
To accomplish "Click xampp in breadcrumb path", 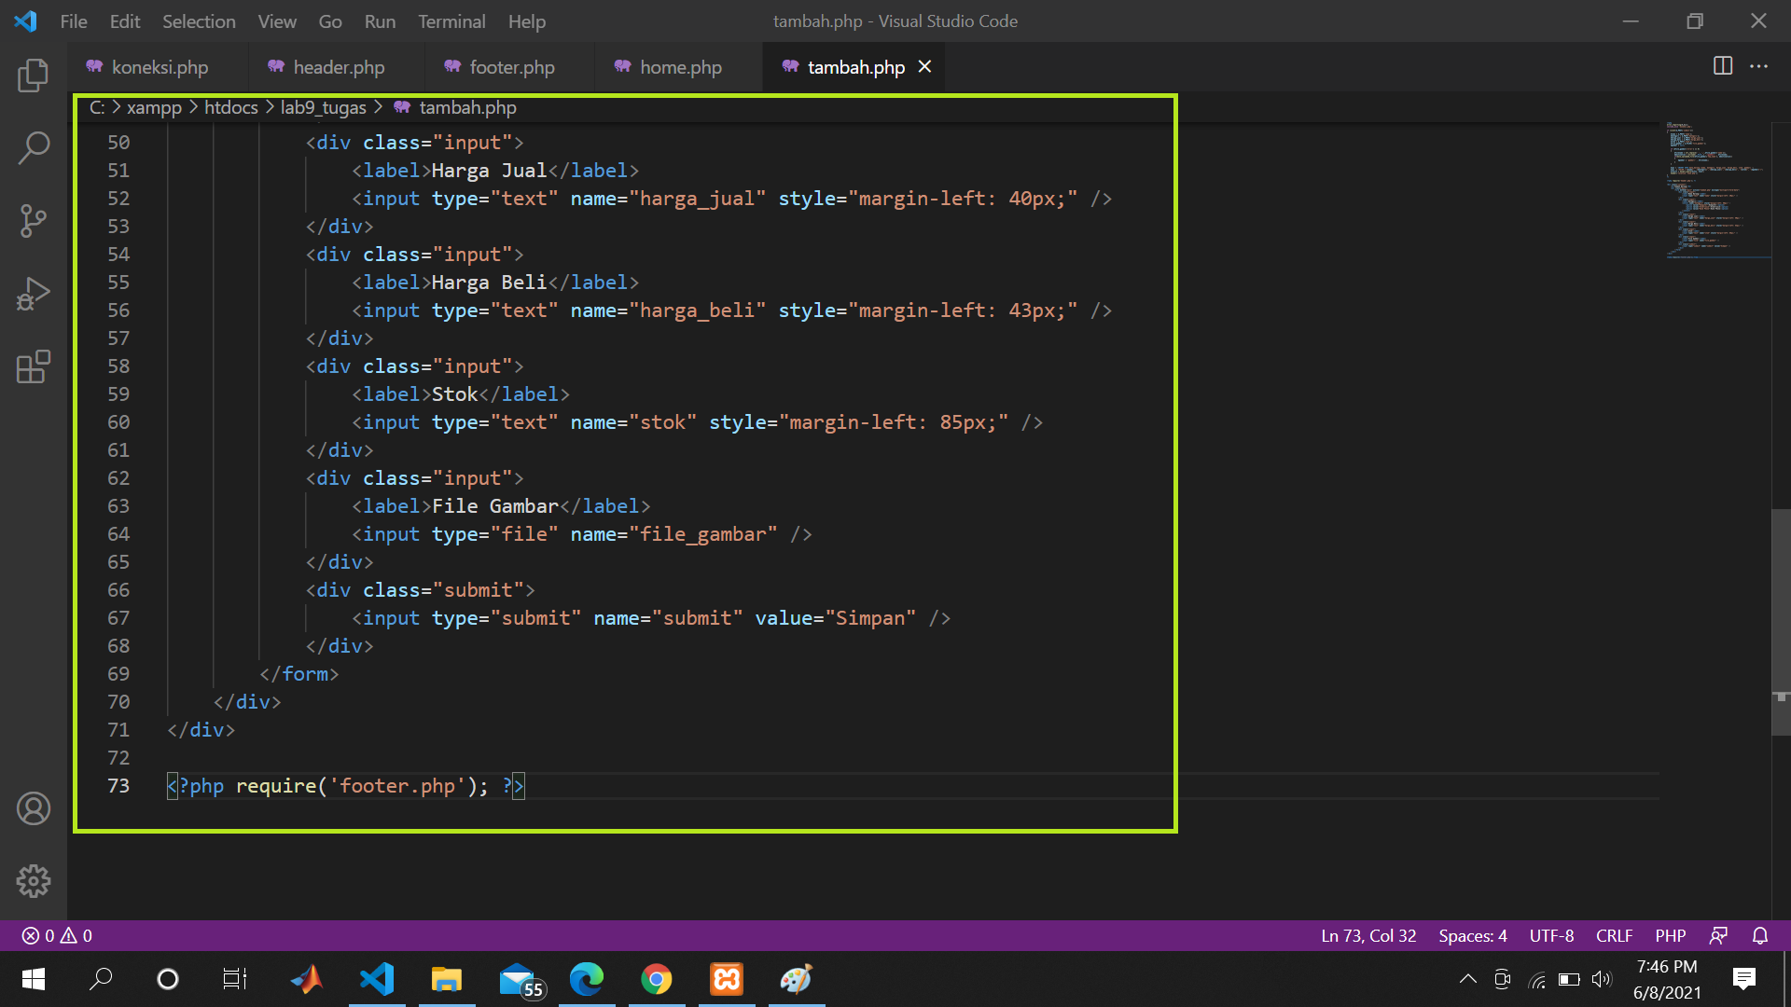I will pos(154,107).
